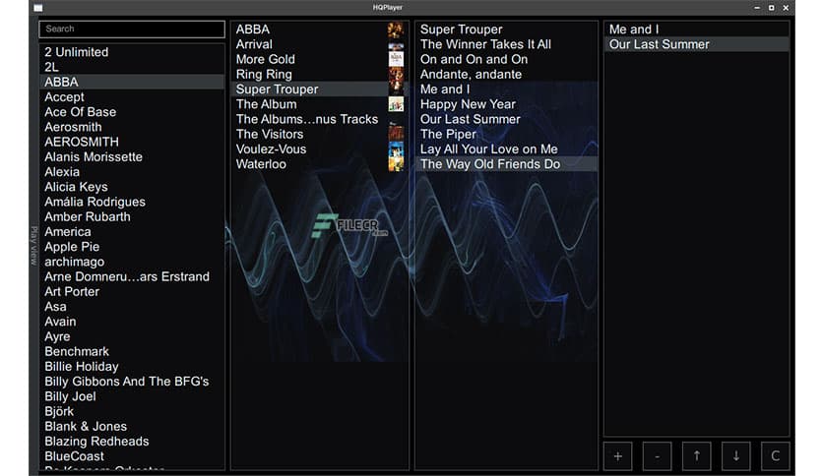Click the Arrival album cover thumbnail

click(x=396, y=44)
